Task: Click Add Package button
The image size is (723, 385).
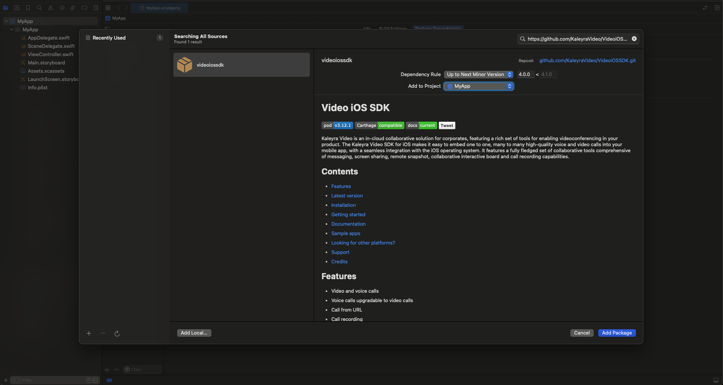Action: [x=617, y=333]
